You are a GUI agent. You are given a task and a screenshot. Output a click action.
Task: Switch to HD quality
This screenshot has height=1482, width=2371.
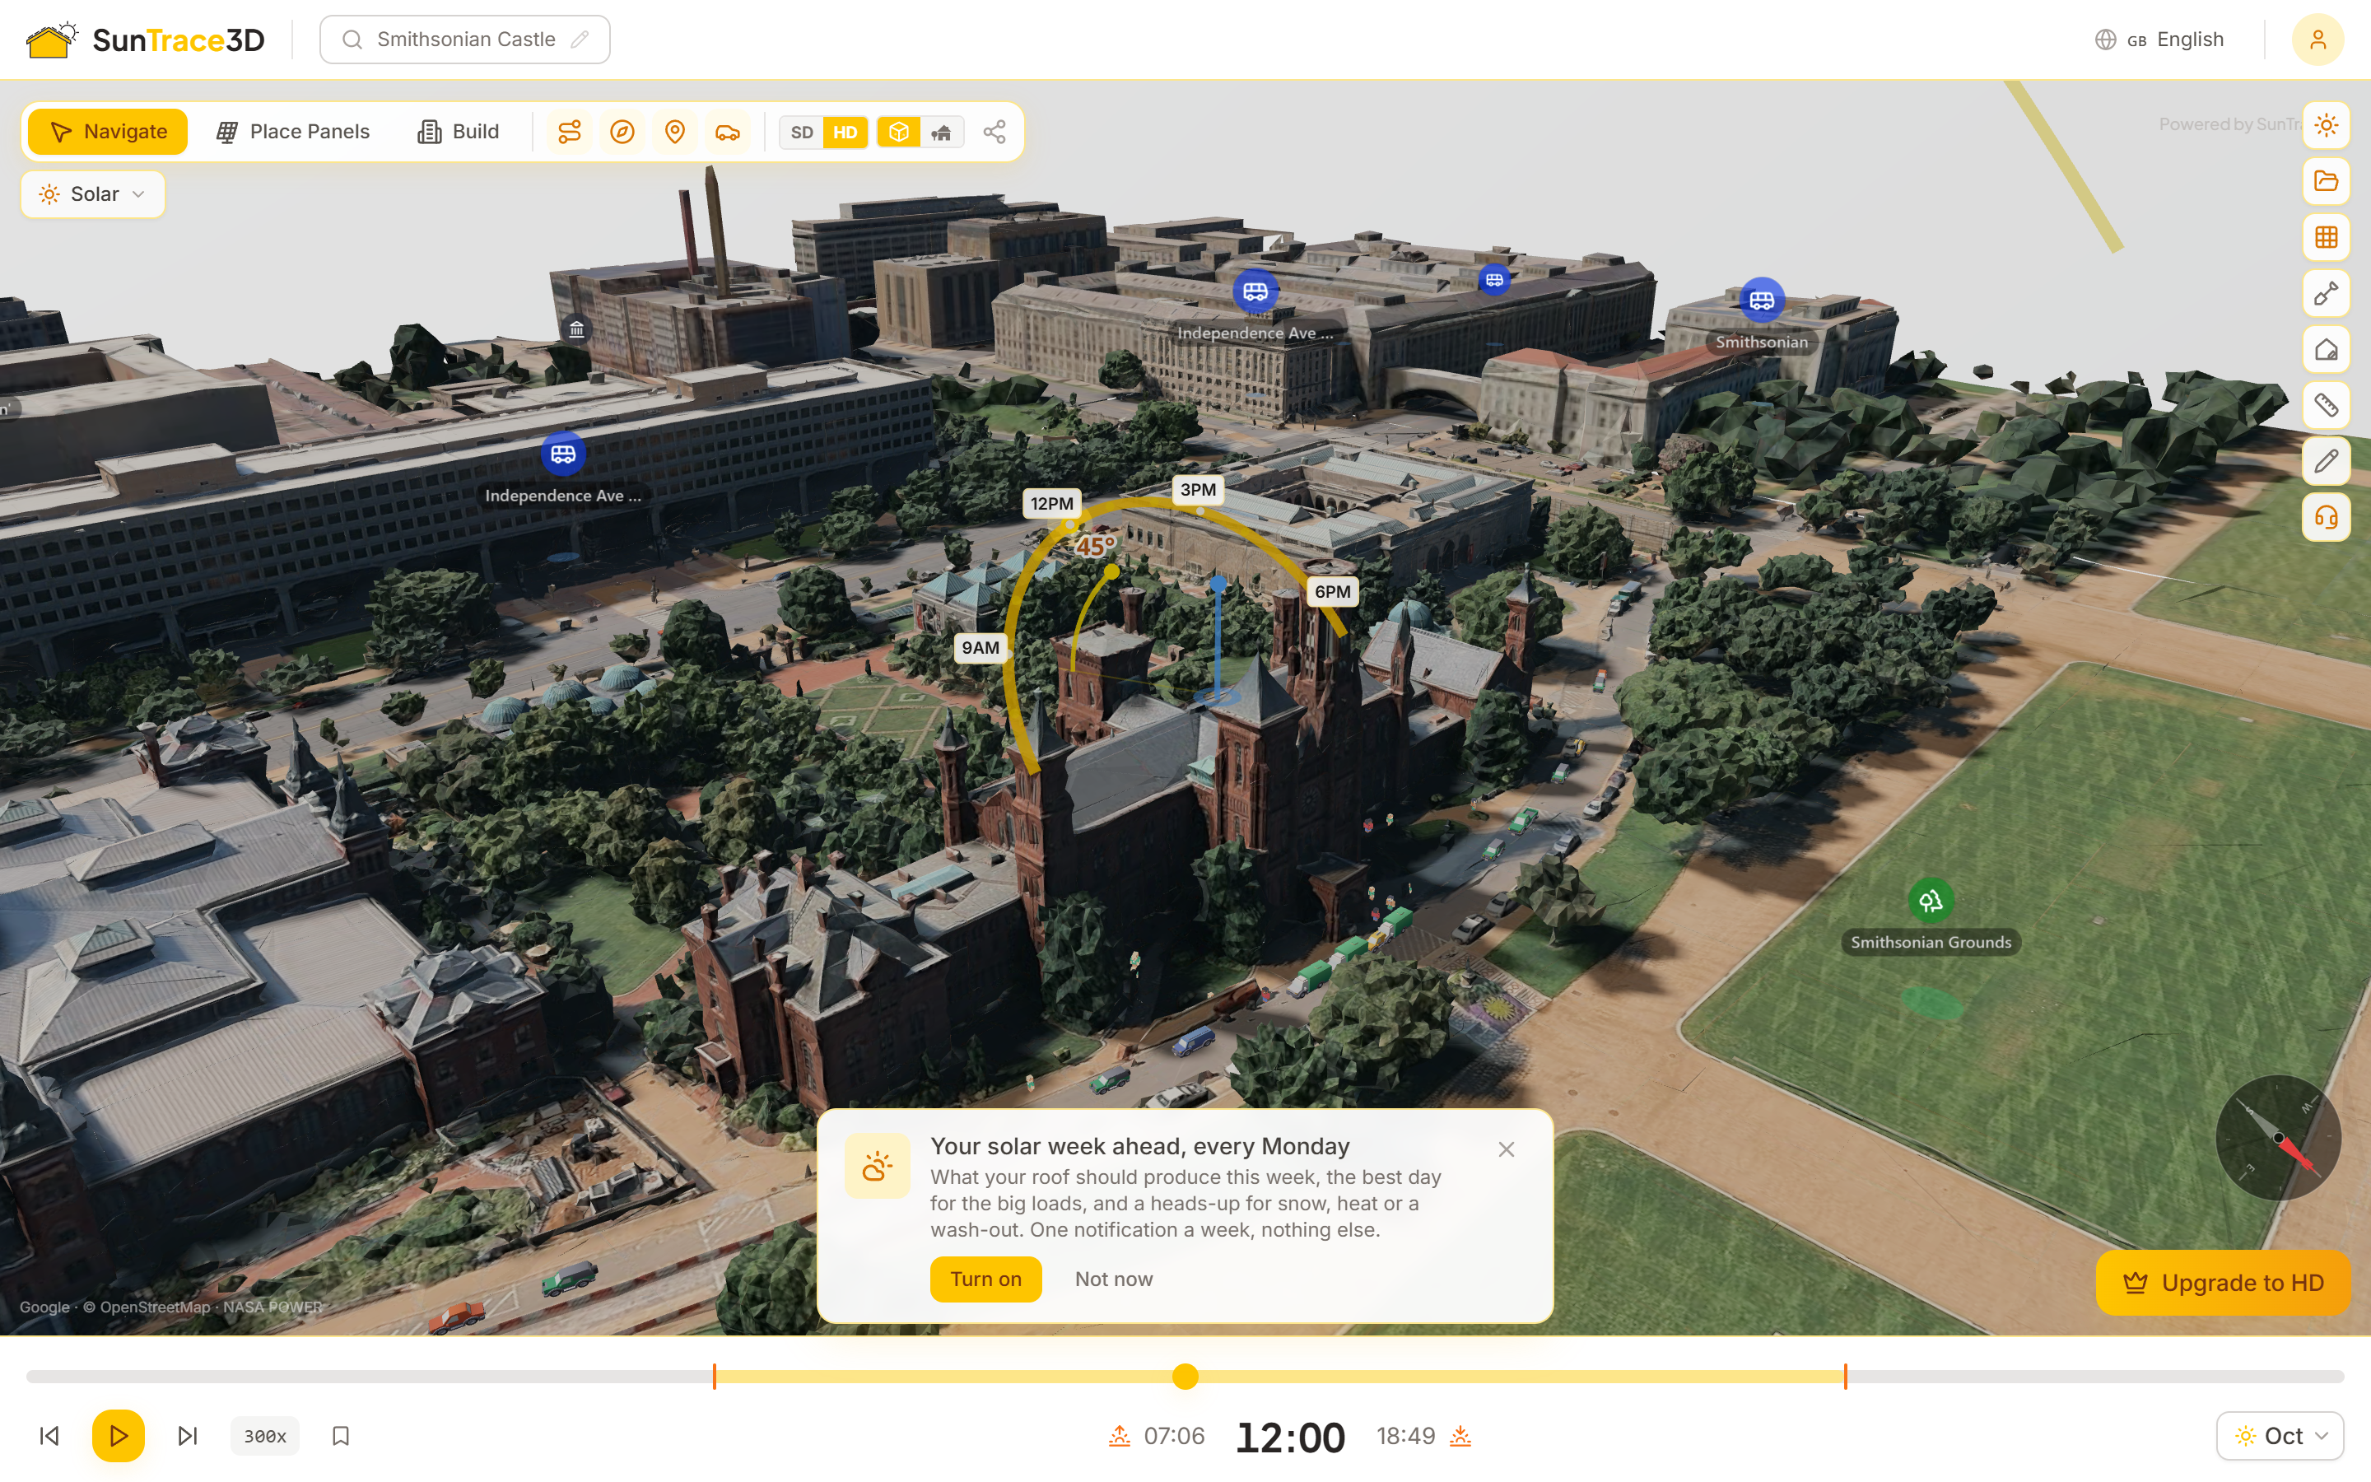coord(845,133)
